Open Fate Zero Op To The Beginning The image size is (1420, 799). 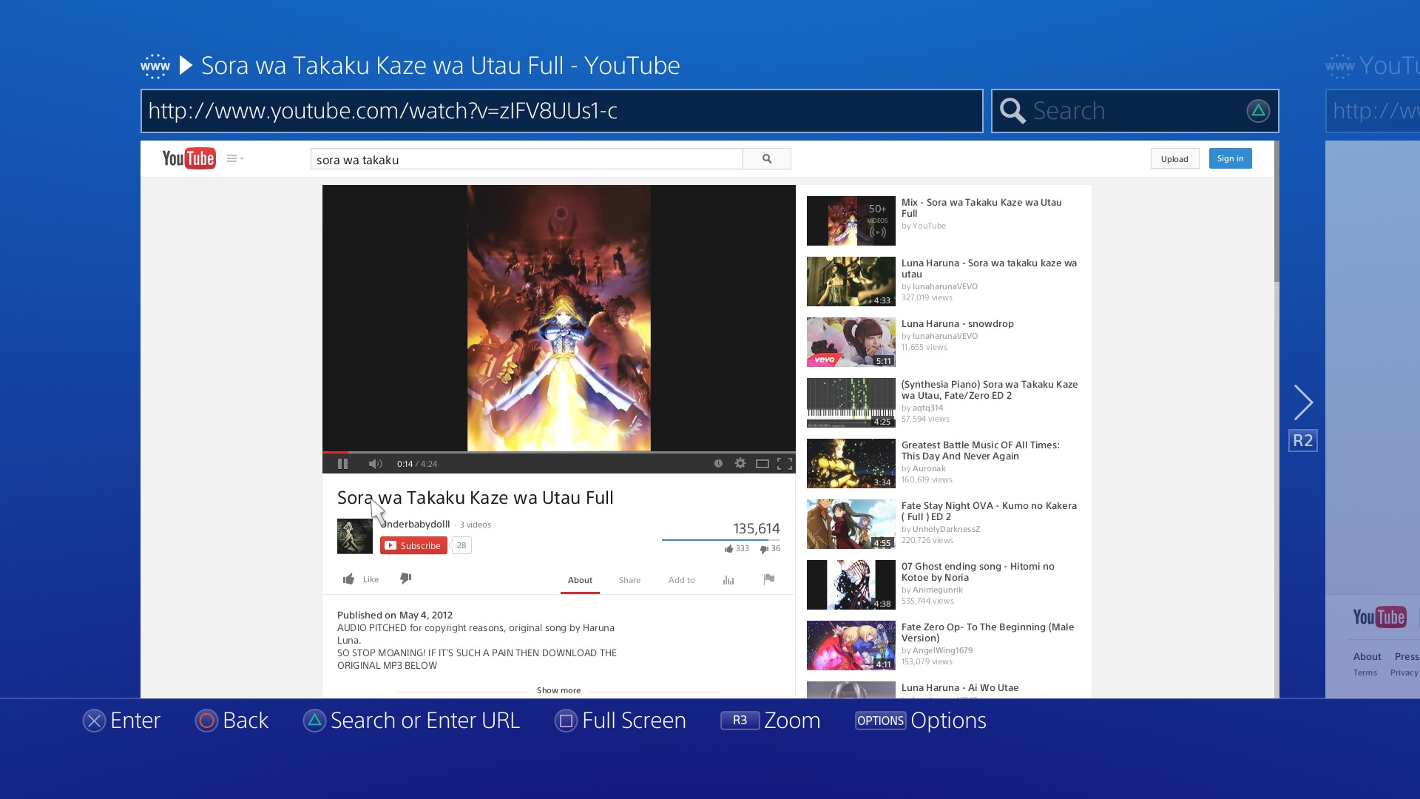(x=987, y=633)
